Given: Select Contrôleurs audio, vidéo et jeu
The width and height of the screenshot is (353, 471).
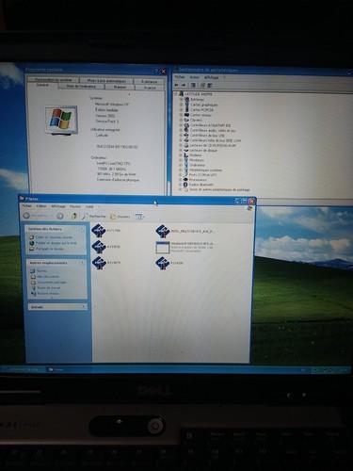Looking at the screenshot, I should coord(213,130).
